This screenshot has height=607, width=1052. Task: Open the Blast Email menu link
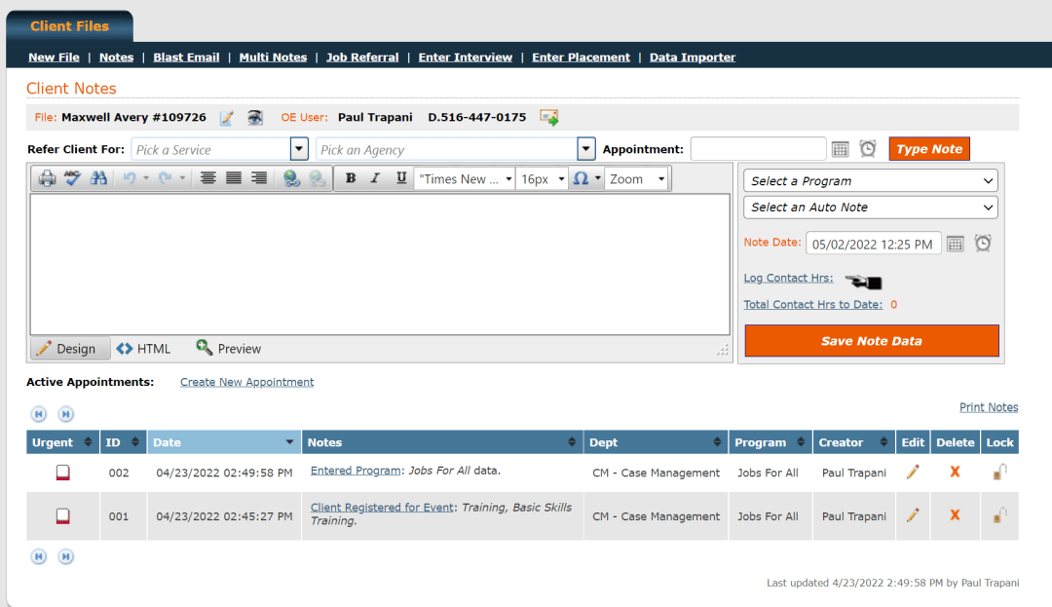pyautogui.click(x=186, y=57)
